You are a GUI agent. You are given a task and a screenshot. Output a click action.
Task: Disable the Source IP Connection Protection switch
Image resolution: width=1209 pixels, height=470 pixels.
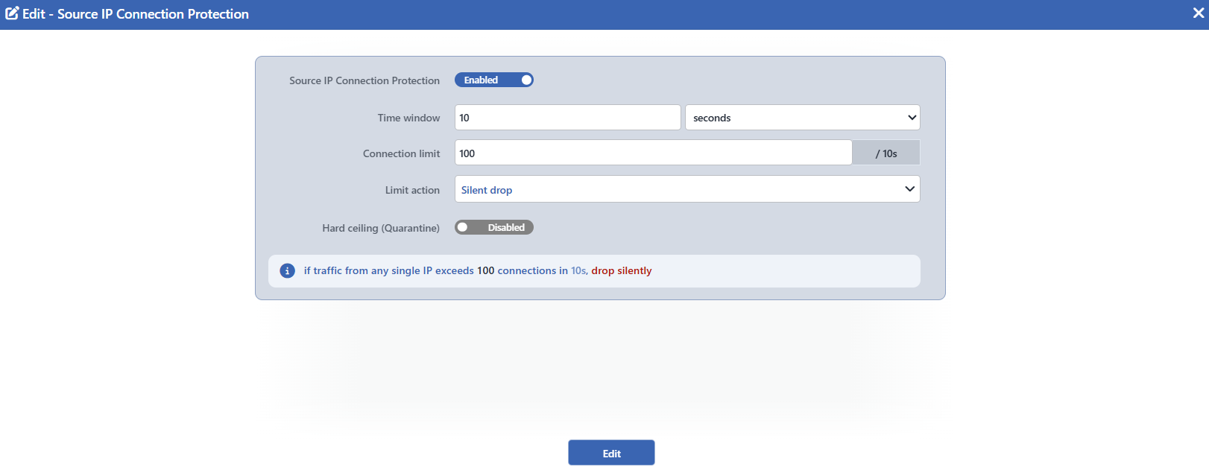coord(494,80)
